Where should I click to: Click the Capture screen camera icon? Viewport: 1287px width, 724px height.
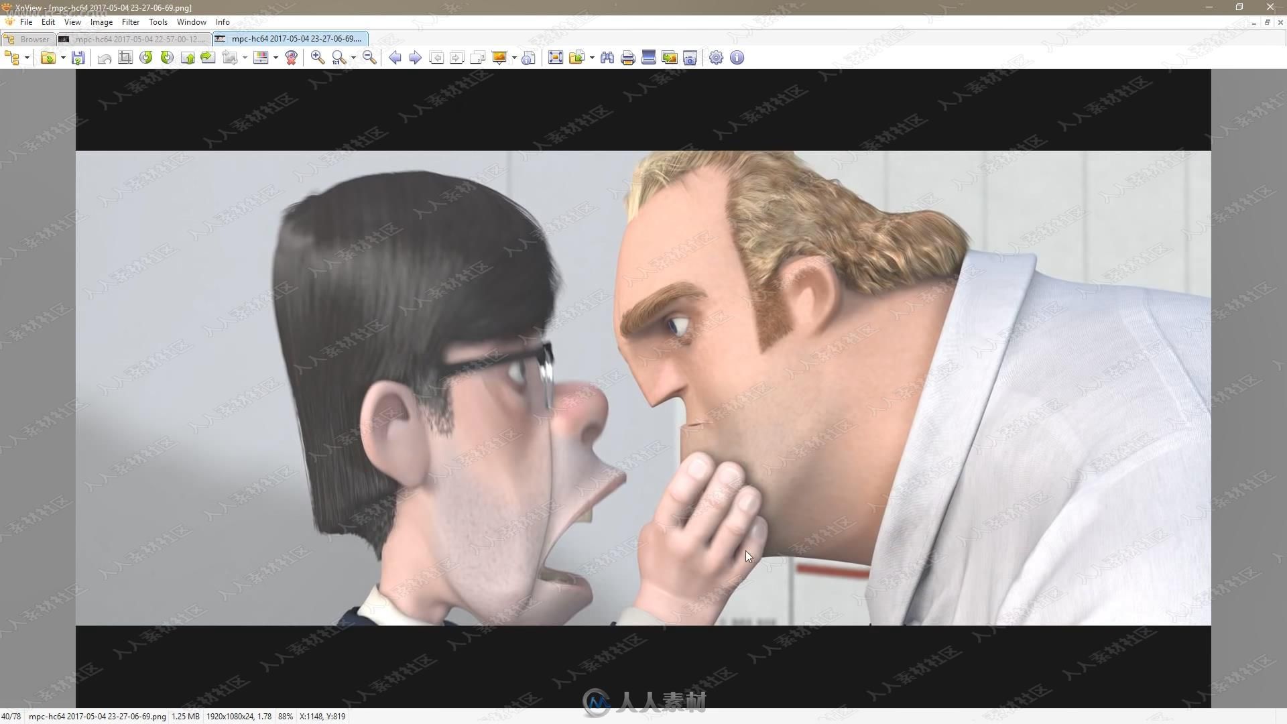[690, 58]
